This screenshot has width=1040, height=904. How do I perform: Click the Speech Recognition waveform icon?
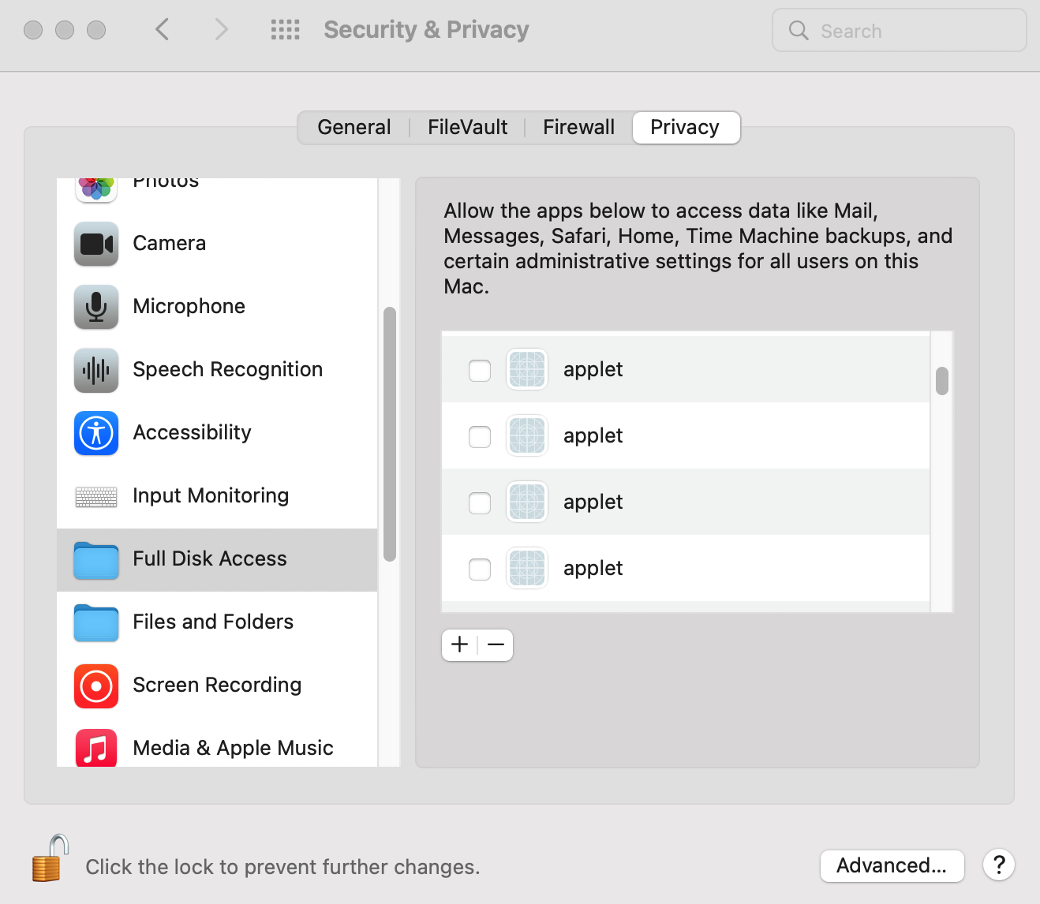(x=95, y=370)
